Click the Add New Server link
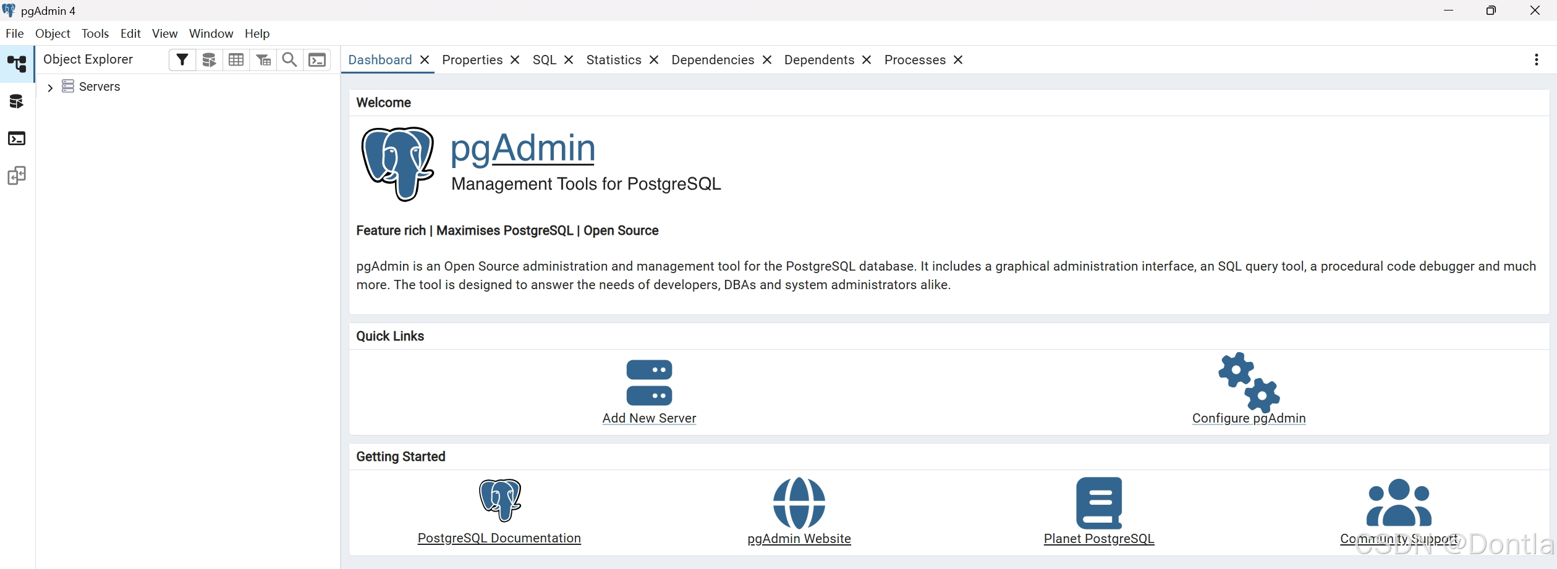This screenshot has width=1557, height=569. pos(649,418)
